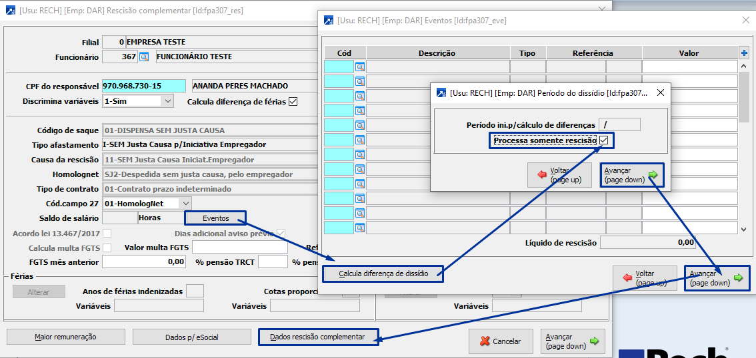Image resolution: width=756 pixels, height=358 pixels.
Task: Close the Período do dissídio dialog
Action: pyautogui.click(x=660, y=92)
